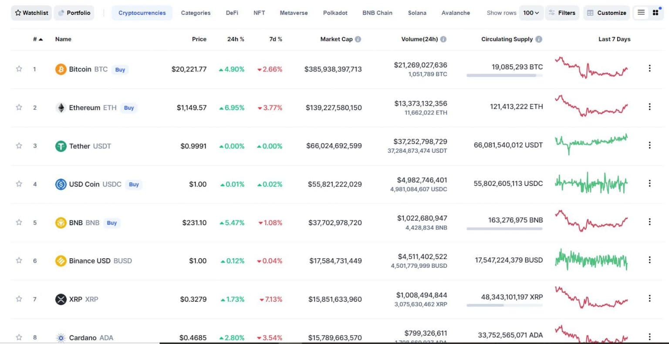Star Binance USD to add to watchlist
The width and height of the screenshot is (669, 344).
click(19, 260)
